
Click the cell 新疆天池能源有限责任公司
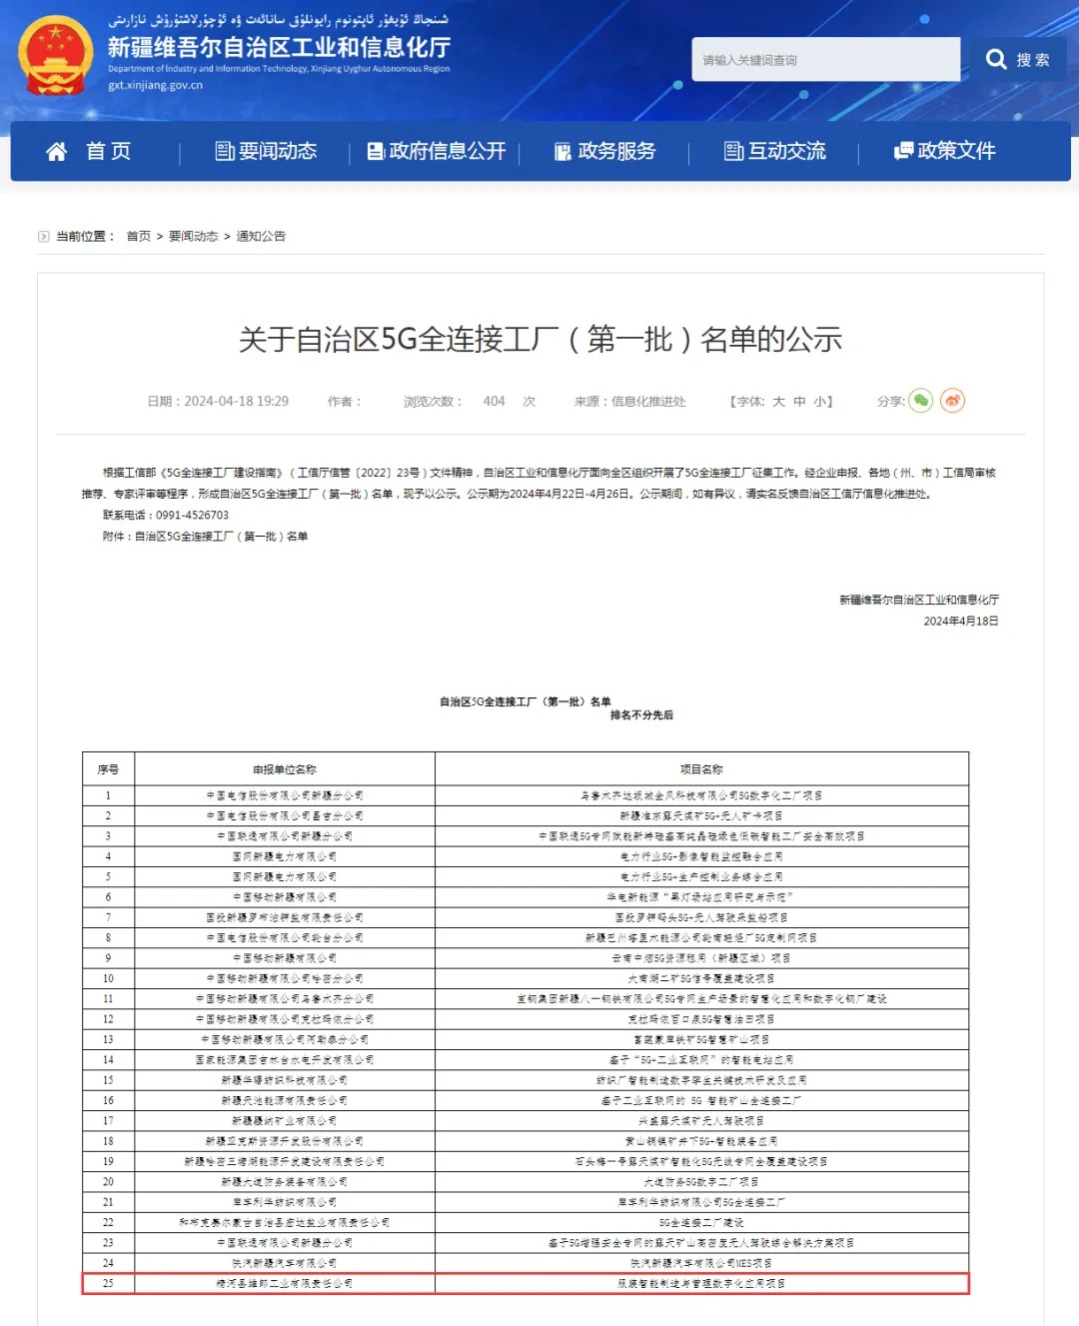(285, 1101)
